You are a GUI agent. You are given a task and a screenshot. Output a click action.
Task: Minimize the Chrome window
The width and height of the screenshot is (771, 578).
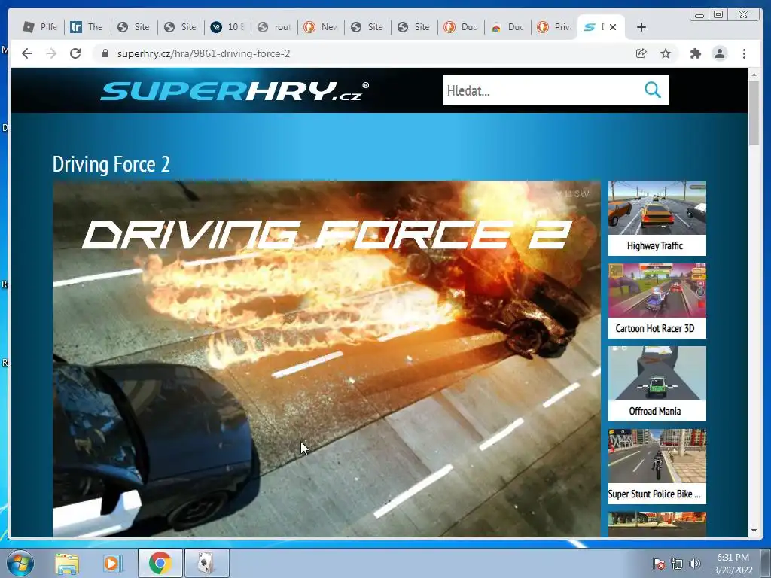(x=699, y=15)
